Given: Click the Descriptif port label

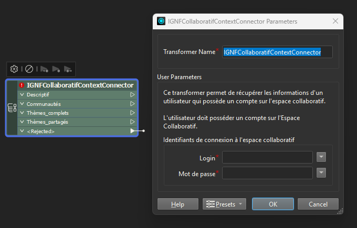Looking at the screenshot, I should [38, 94].
